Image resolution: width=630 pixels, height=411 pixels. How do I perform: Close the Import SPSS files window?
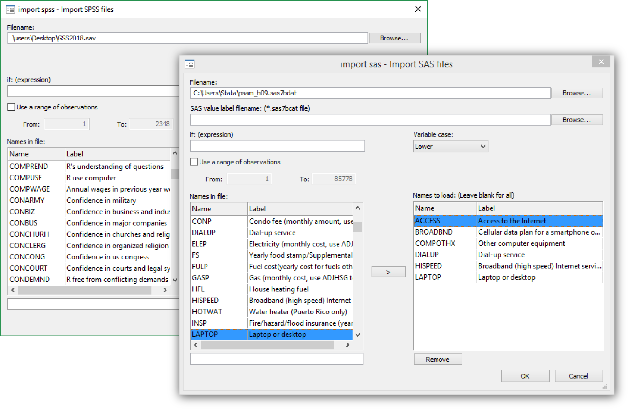(x=418, y=9)
